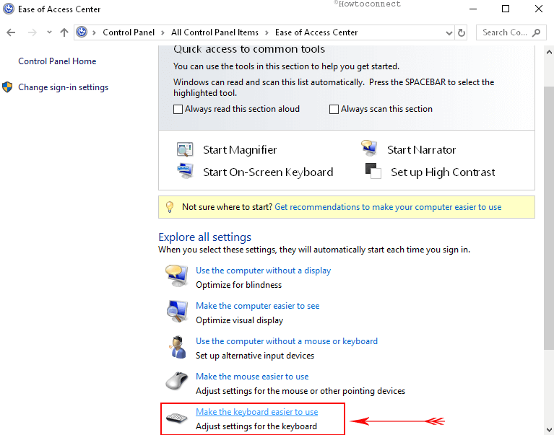Open Make the keyboard easier to use

pos(257,412)
